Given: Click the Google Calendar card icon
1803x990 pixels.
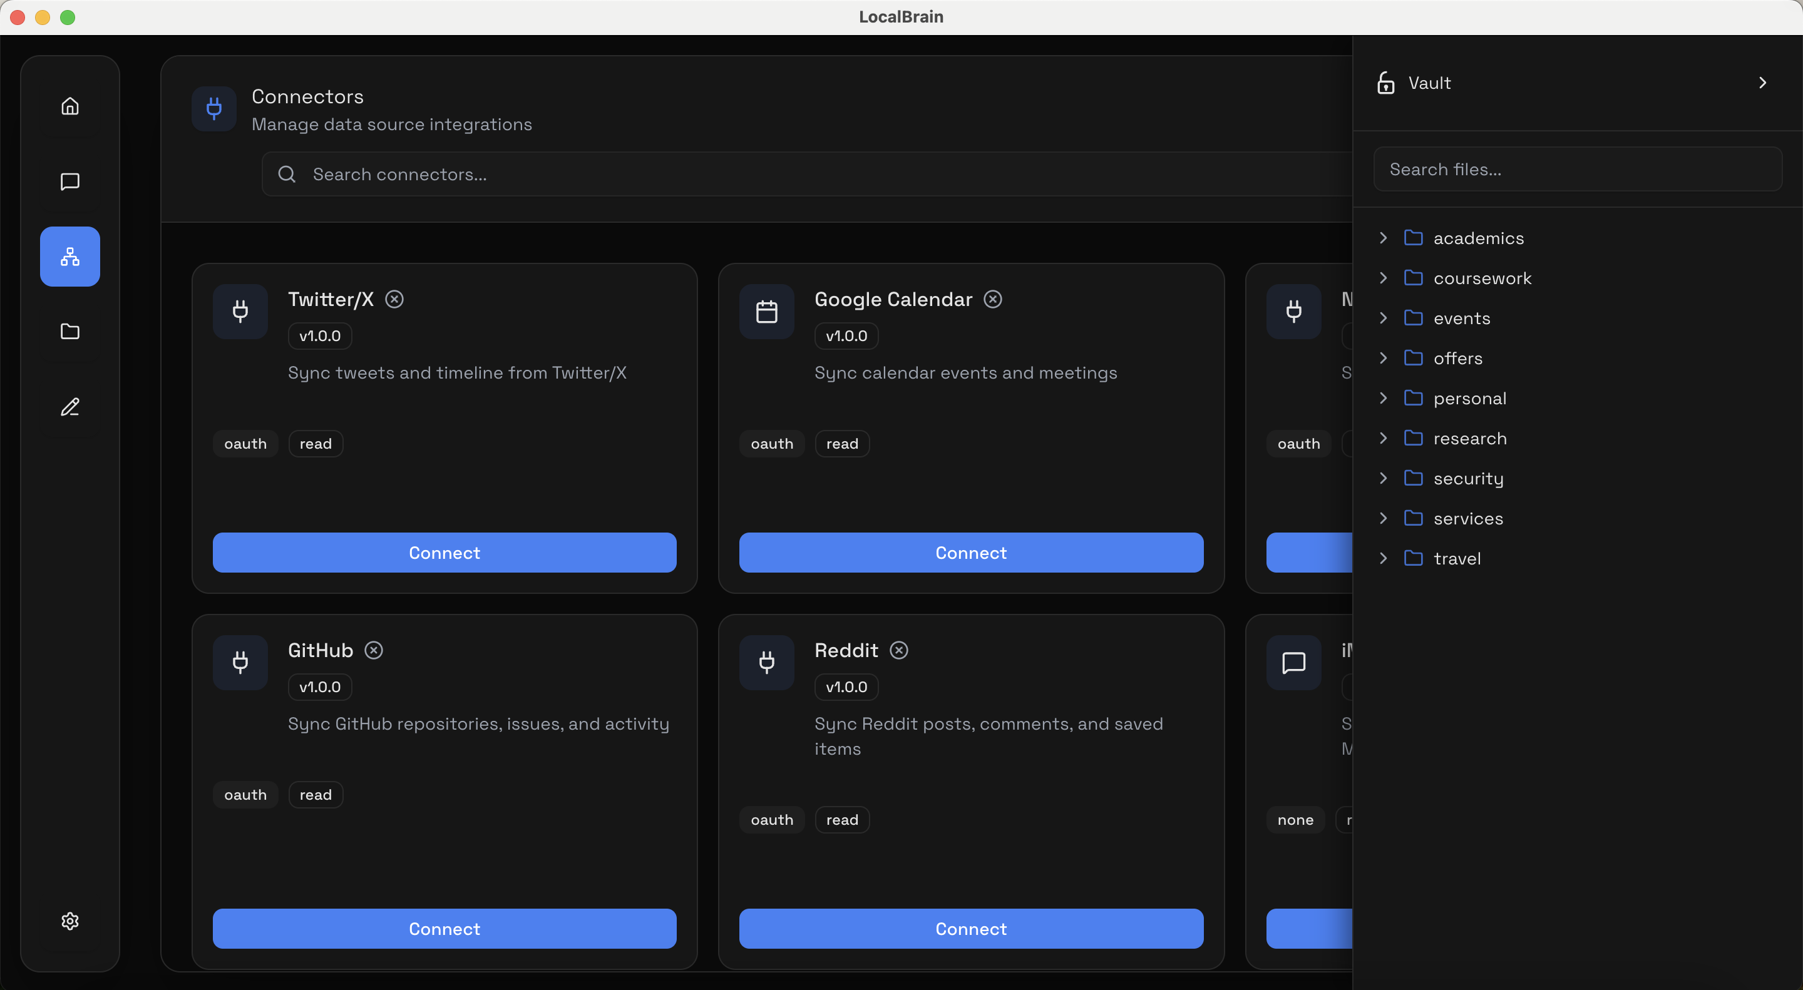Looking at the screenshot, I should tap(766, 312).
